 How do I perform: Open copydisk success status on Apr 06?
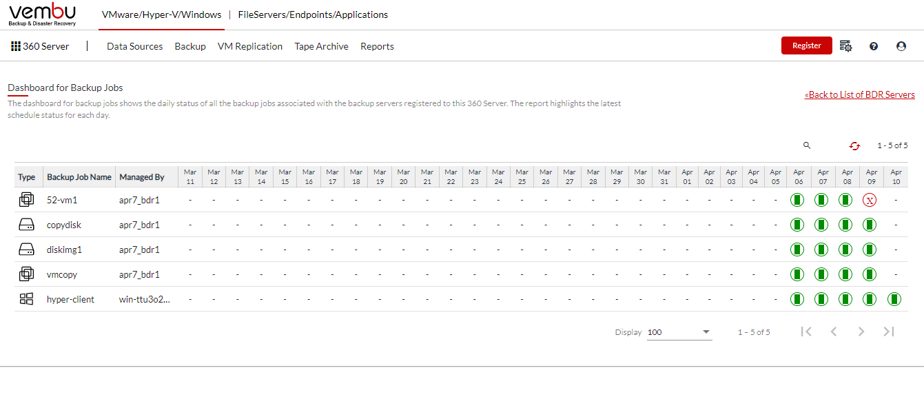point(797,225)
